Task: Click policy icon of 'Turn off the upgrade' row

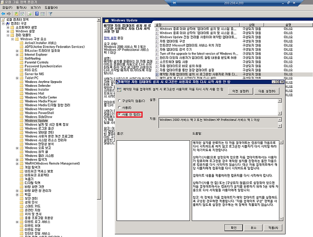Action: tap(157, 54)
